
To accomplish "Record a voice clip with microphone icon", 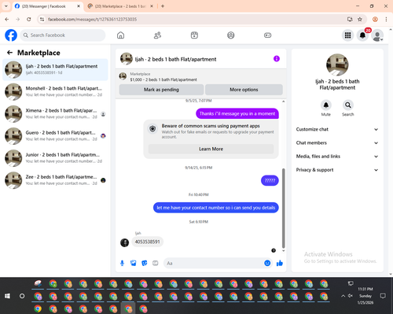I will 122,263.
